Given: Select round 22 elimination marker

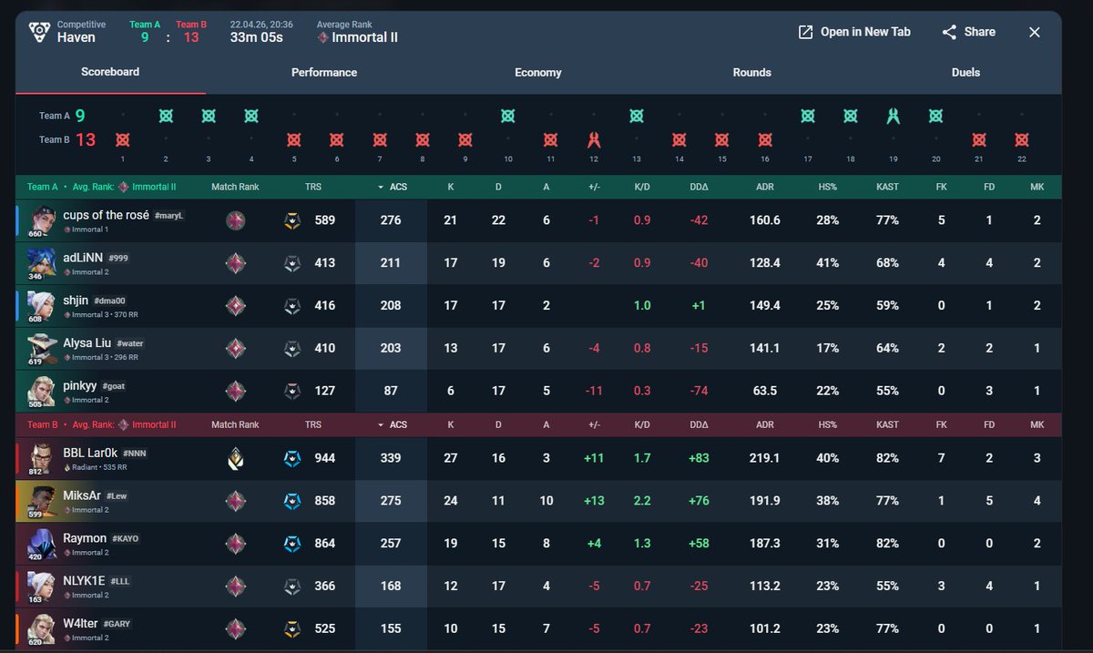Looking at the screenshot, I should 1022,140.
